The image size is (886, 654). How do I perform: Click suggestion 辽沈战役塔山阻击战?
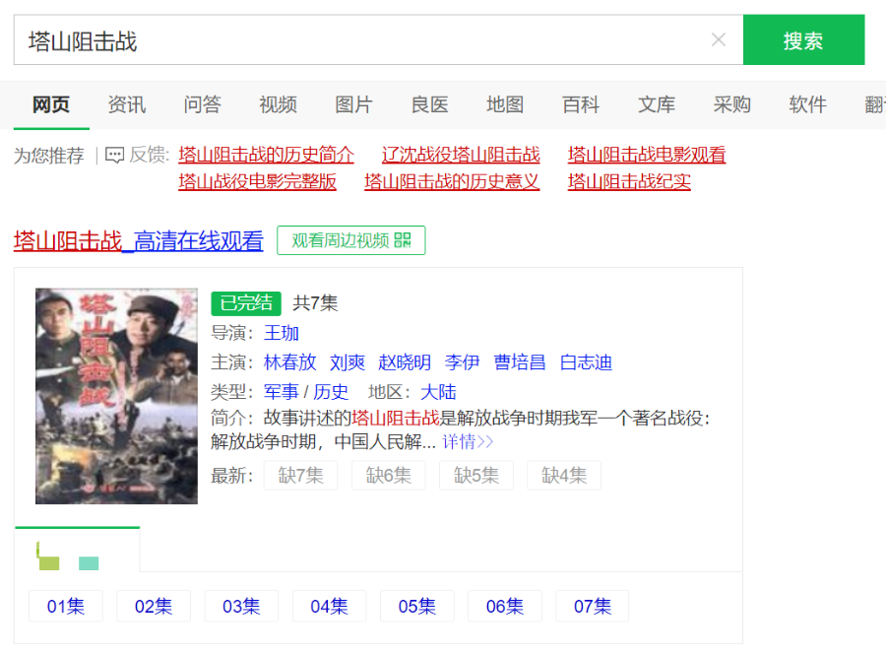(x=461, y=156)
